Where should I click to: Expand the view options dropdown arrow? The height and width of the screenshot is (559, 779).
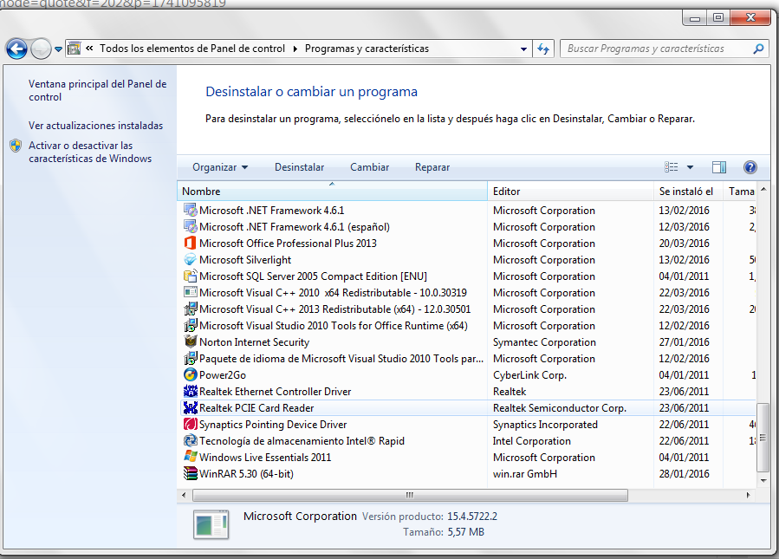(x=691, y=167)
